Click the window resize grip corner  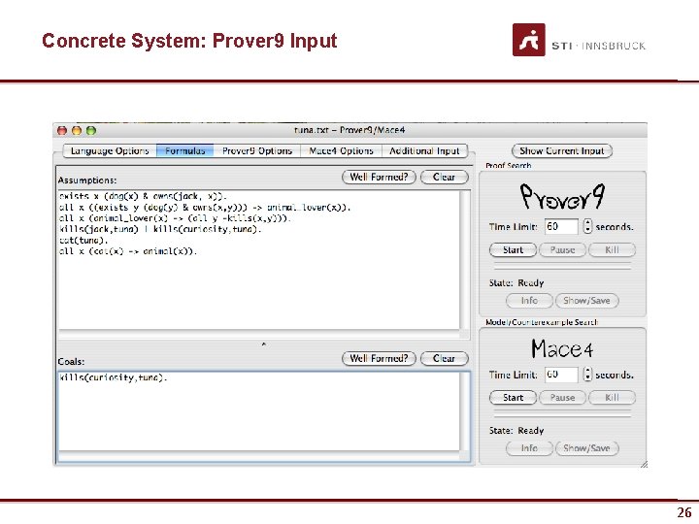tap(644, 464)
